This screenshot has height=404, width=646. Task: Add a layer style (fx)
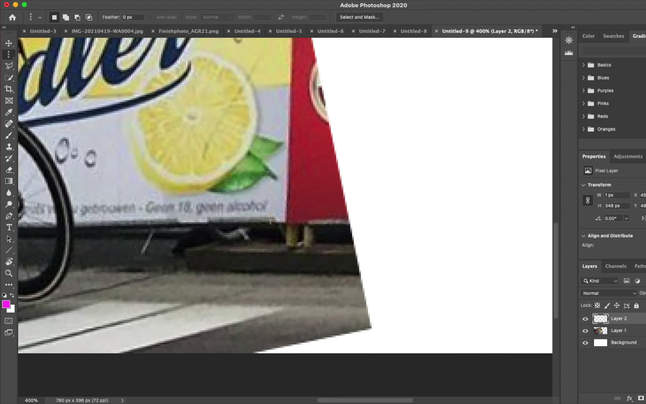[x=630, y=398]
